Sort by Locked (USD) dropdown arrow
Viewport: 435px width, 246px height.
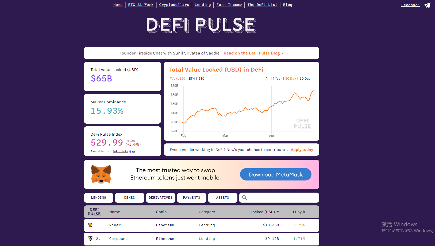(x=278, y=212)
